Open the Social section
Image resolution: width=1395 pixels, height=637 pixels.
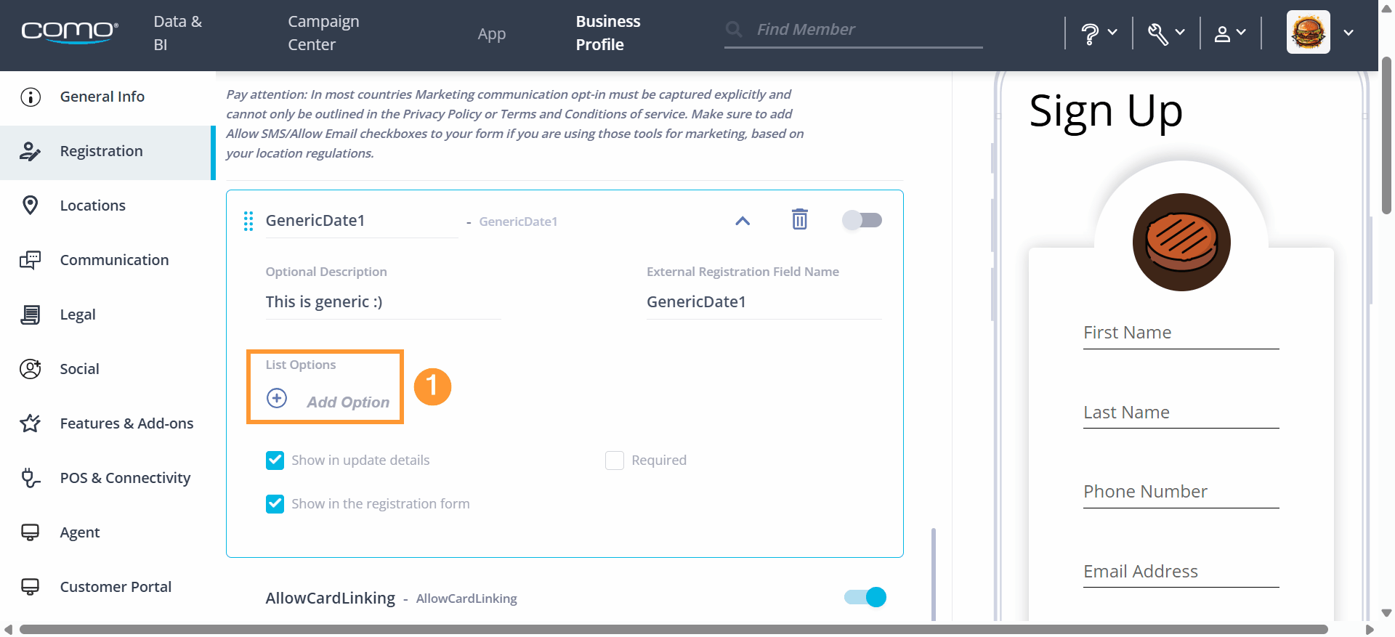pyautogui.click(x=108, y=369)
